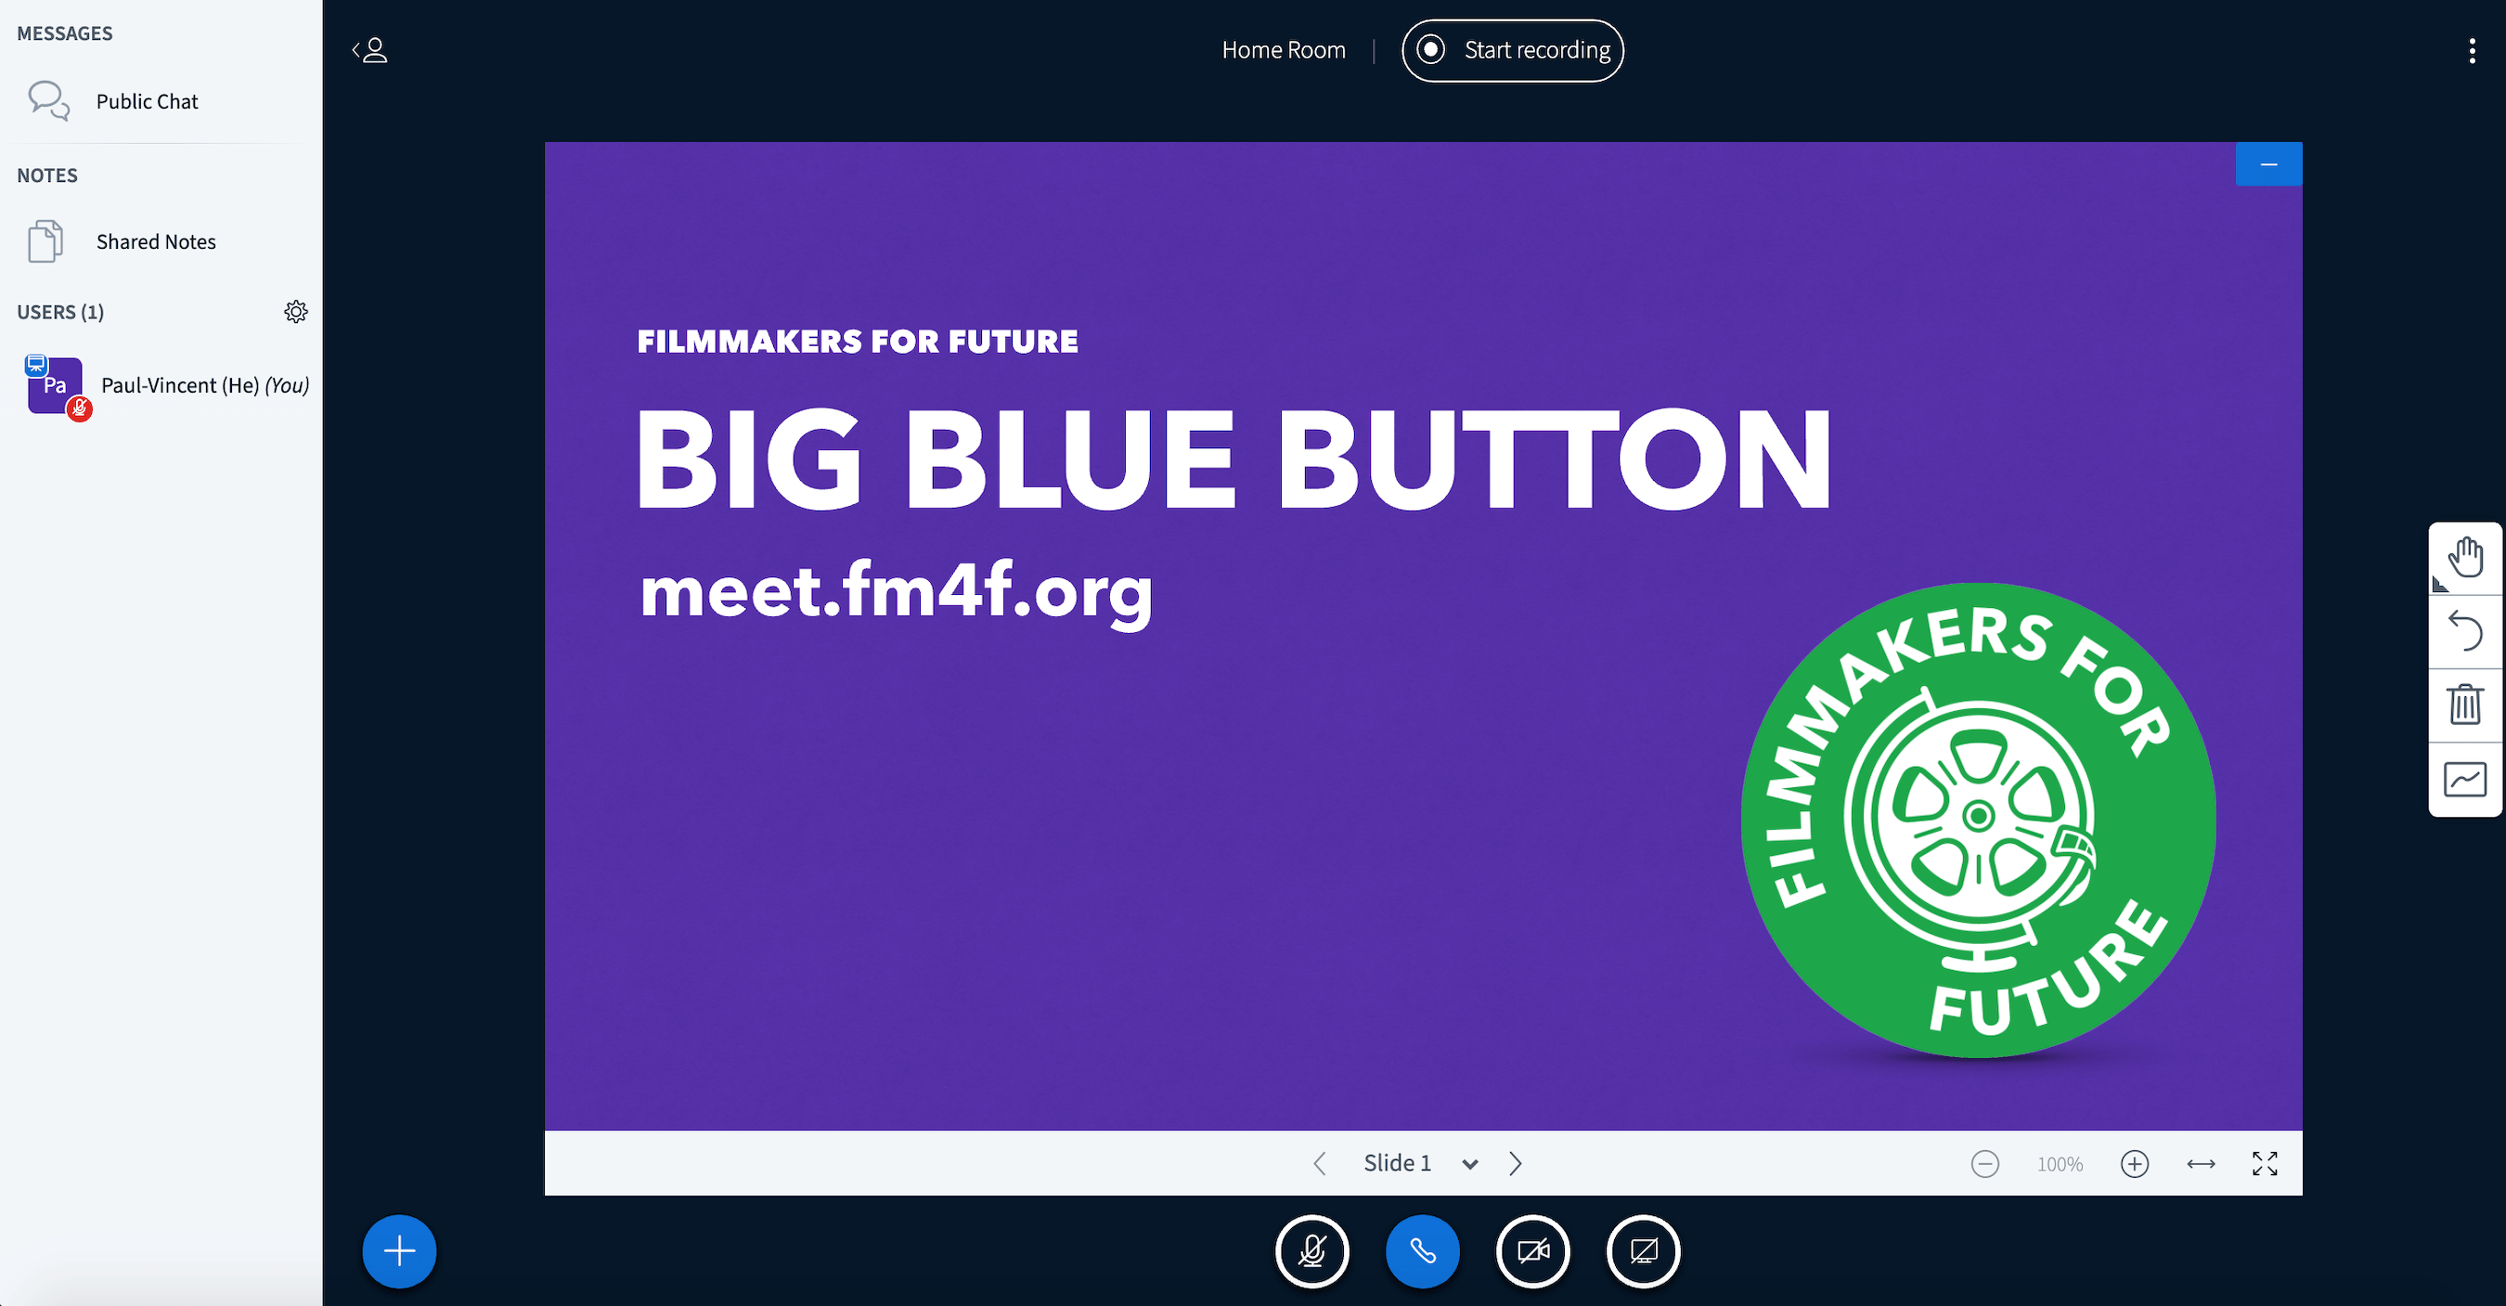Unmute the microphone
The width and height of the screenshot is (2506, 1306).
pos(1312,1251)
